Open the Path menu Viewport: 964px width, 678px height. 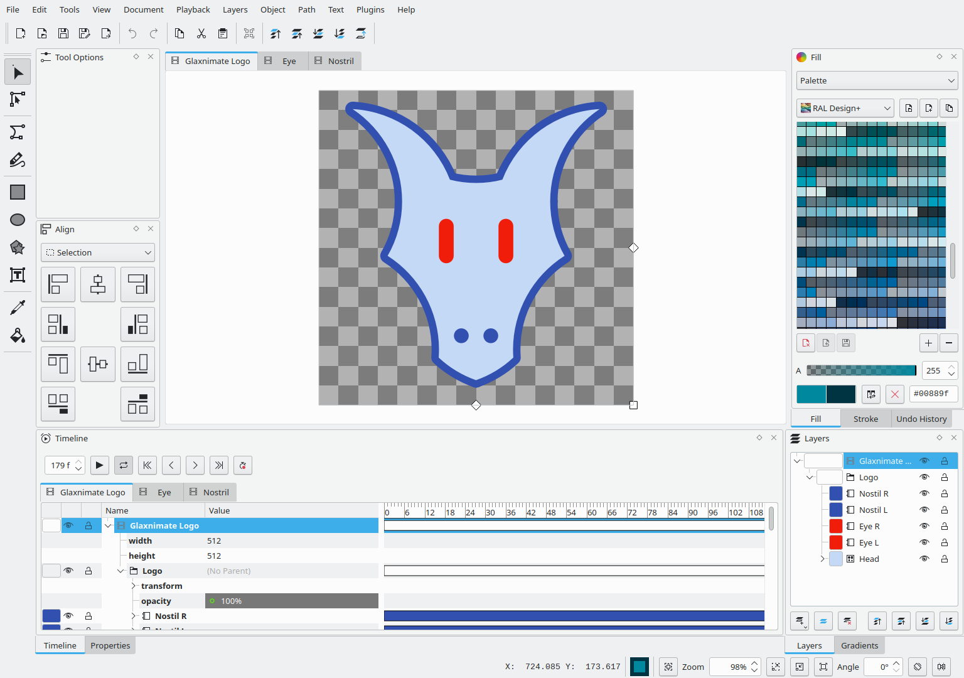tap(307, 9)
